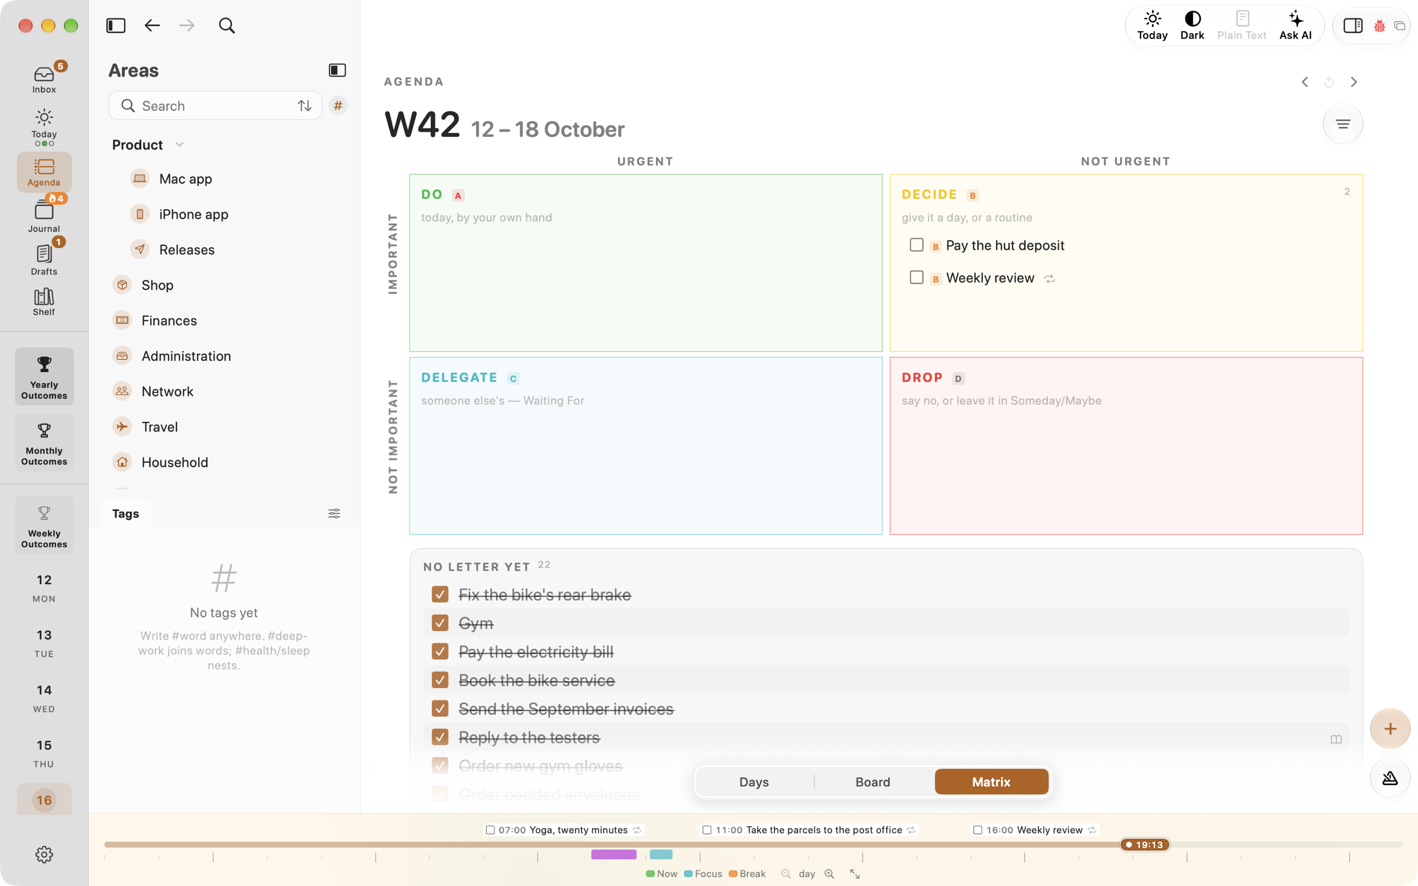Open the Finances area
Image resolution: width=1418 pixels, height=886 pixels.
(169, 321)
